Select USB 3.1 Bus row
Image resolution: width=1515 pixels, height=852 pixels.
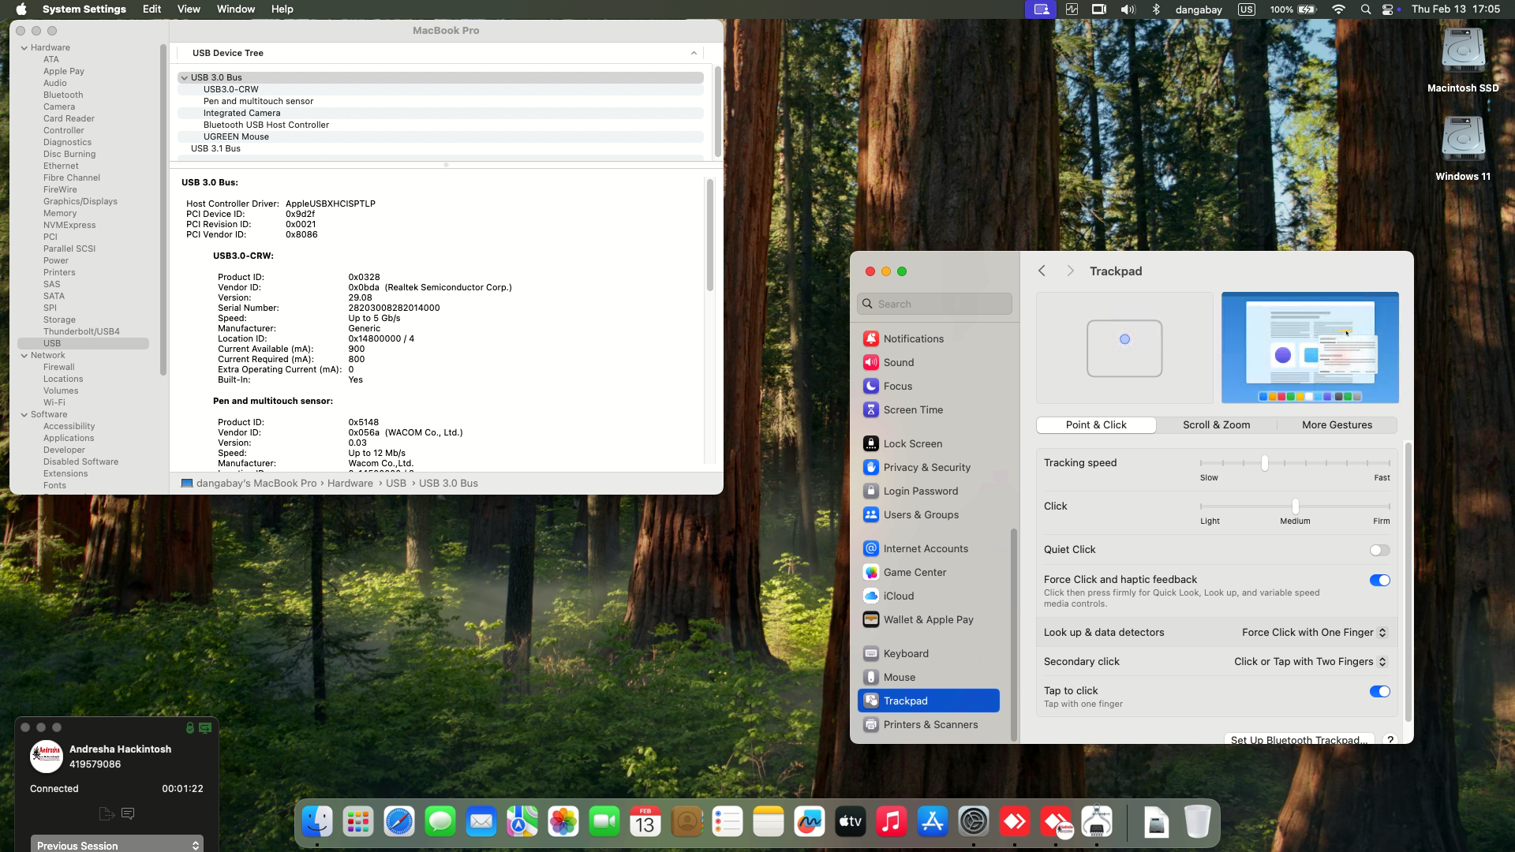(x=440, y=148)
